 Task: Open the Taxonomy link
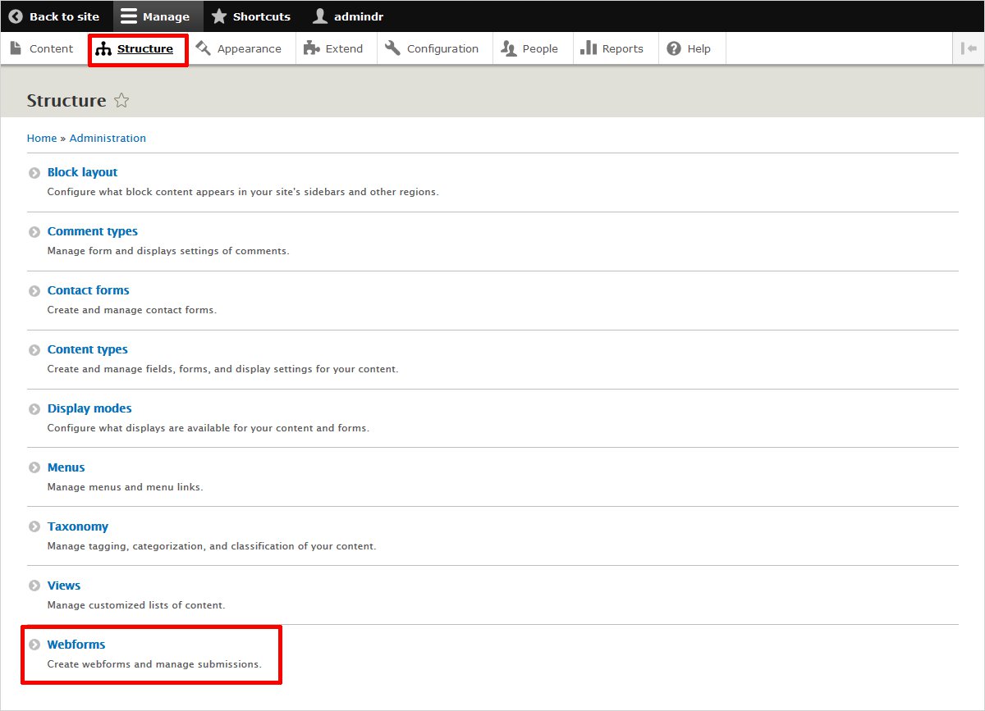click(77, 526)
